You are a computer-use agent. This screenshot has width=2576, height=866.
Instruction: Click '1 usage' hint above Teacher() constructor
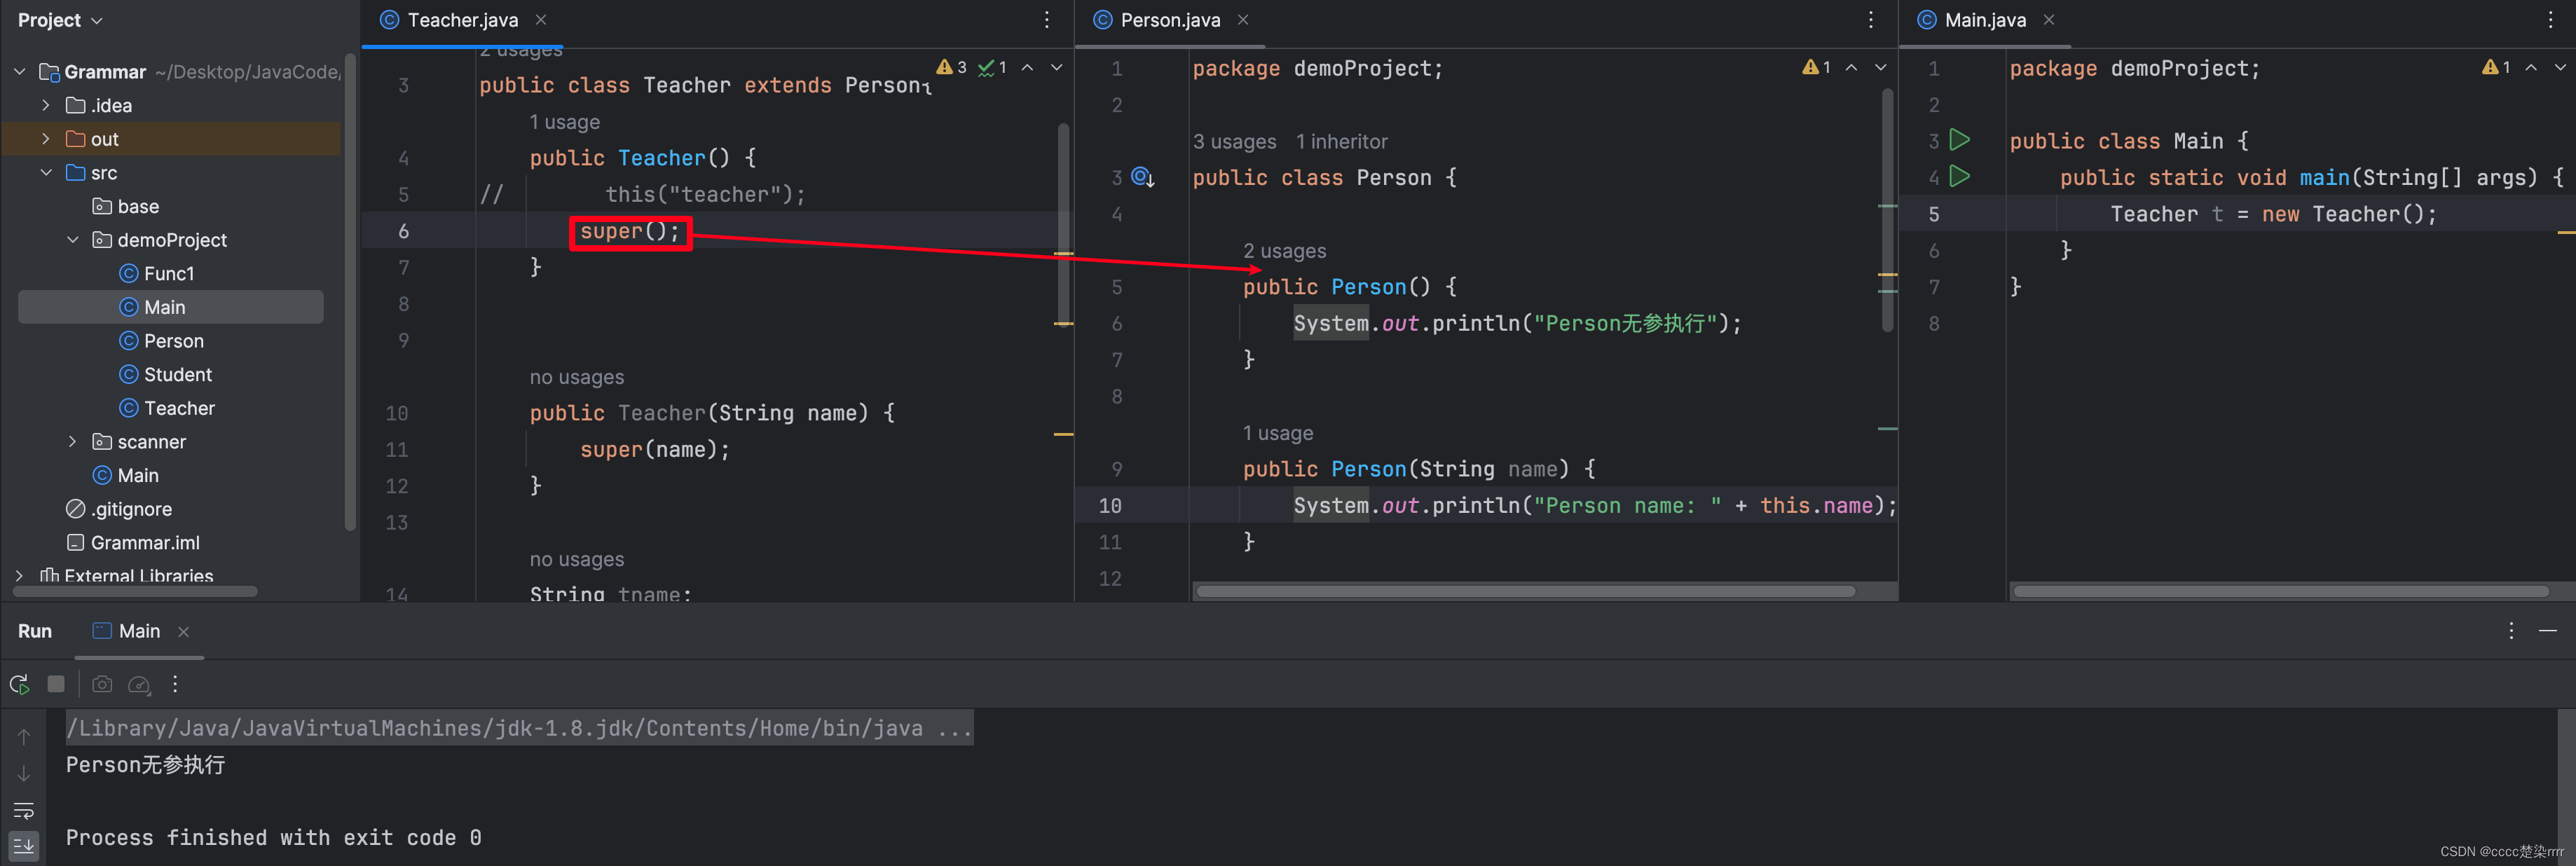click(x=564, y=122)
